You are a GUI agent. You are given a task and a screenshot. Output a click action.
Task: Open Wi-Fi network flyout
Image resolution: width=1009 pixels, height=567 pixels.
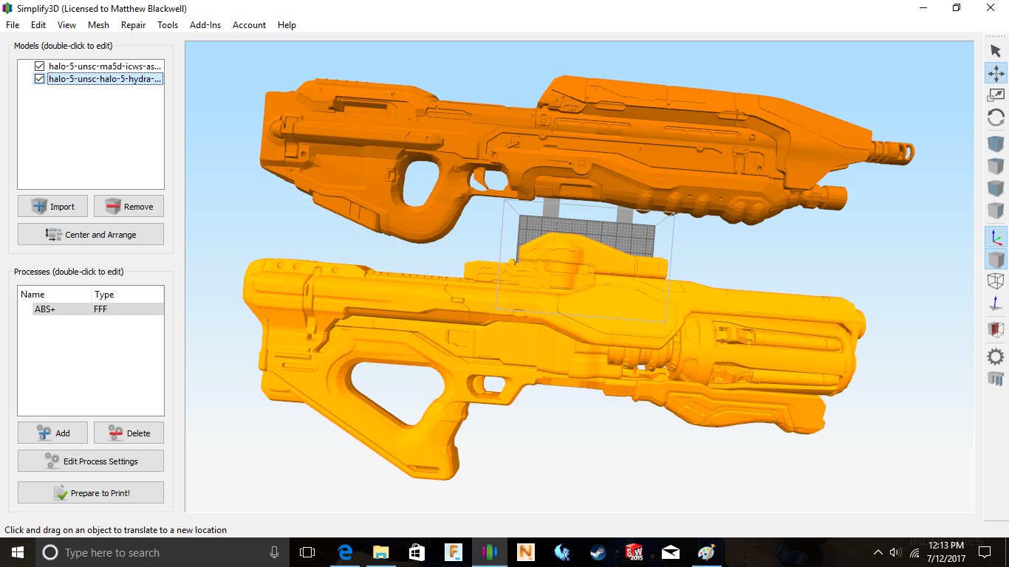pyautogui.click(x=914, y=552)
